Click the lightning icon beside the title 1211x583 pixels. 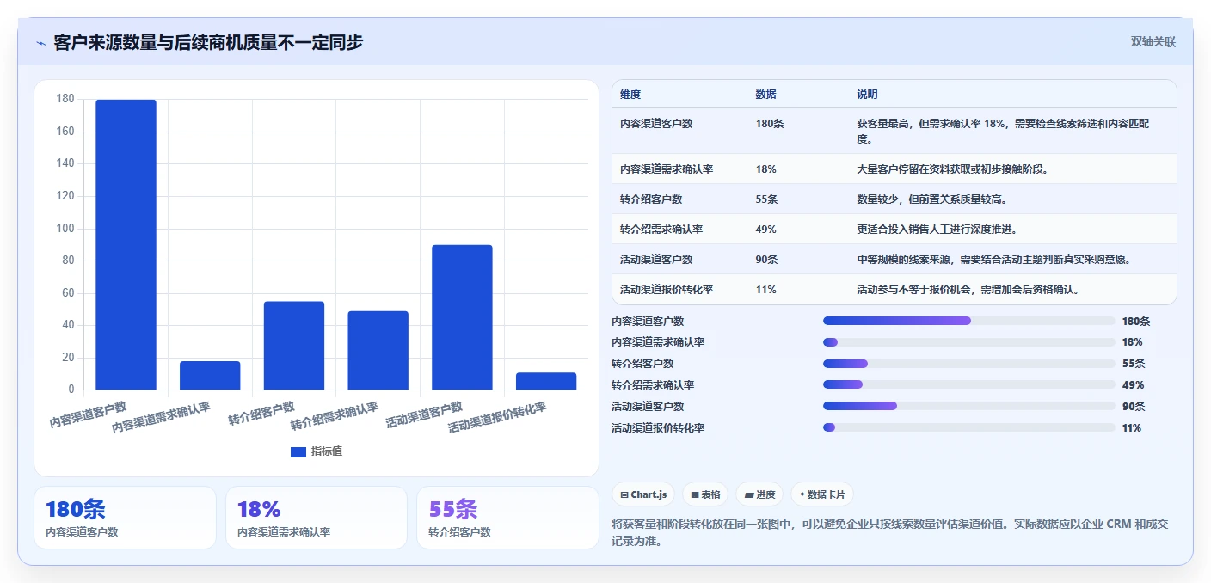tap(40, 43)
